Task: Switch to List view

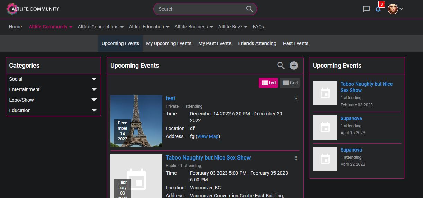Action: [x=268, y=83]
